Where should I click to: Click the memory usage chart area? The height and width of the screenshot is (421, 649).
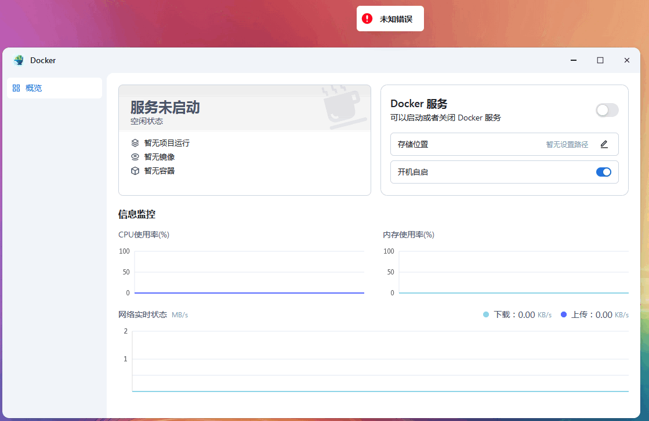coord(514,272)
